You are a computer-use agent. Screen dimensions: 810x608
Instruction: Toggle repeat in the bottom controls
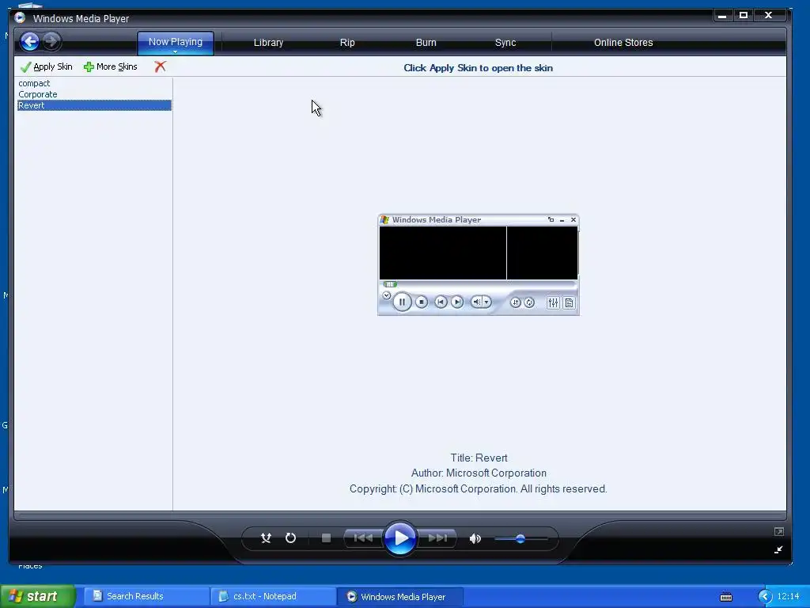[x=291, y=538]
